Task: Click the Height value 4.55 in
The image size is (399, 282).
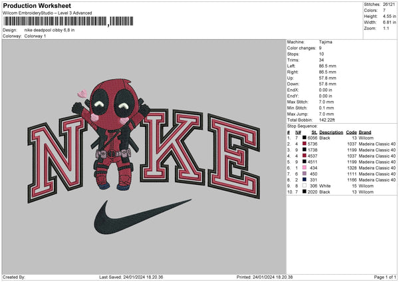Action: (389, 16)
